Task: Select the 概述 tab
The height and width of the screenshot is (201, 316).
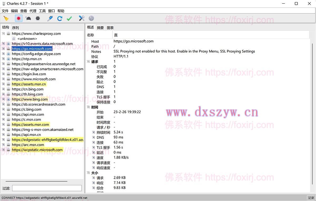Action: pos(90,27)
